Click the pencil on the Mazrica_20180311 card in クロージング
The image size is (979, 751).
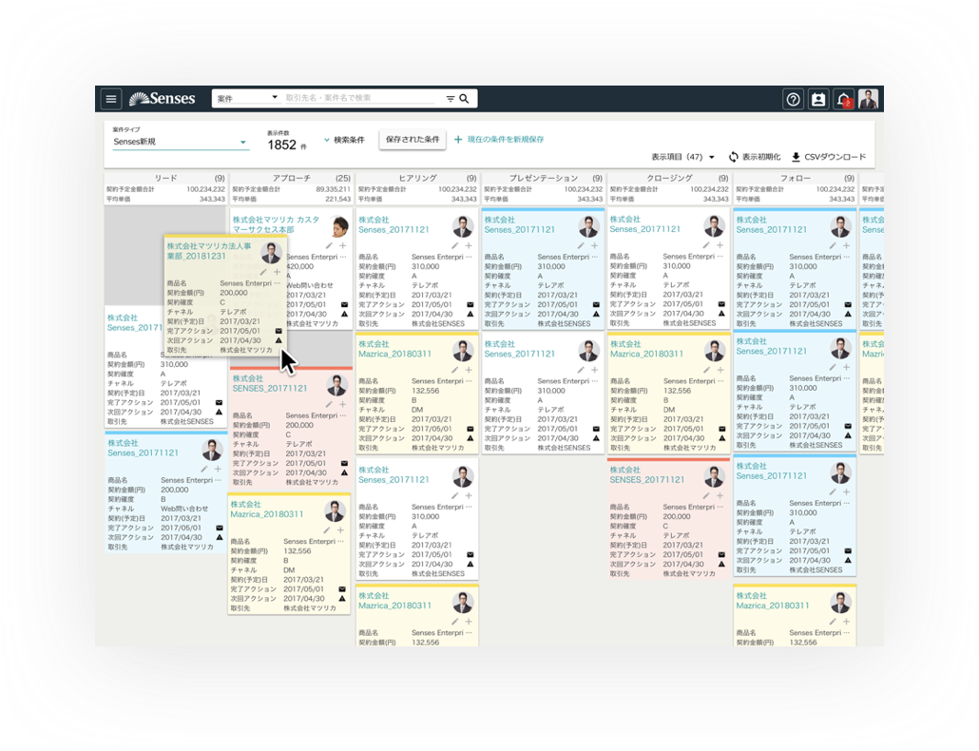coord(707,370)
